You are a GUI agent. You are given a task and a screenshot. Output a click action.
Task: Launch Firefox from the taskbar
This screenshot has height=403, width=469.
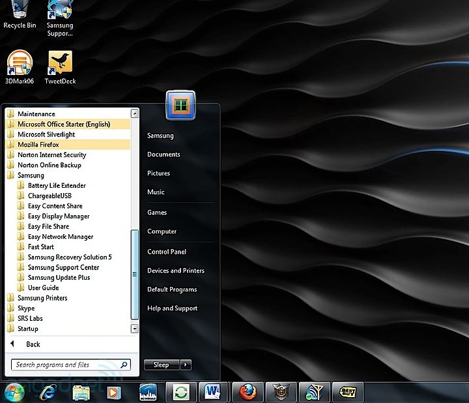(x=248, y=392)
